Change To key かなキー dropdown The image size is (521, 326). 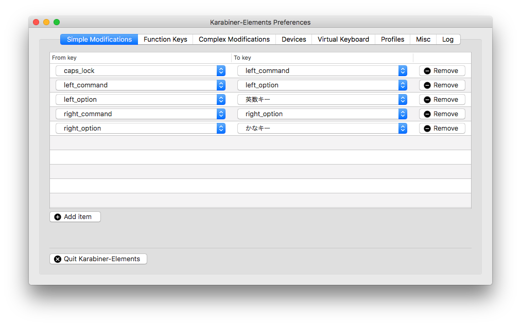(x=322, y=128)
